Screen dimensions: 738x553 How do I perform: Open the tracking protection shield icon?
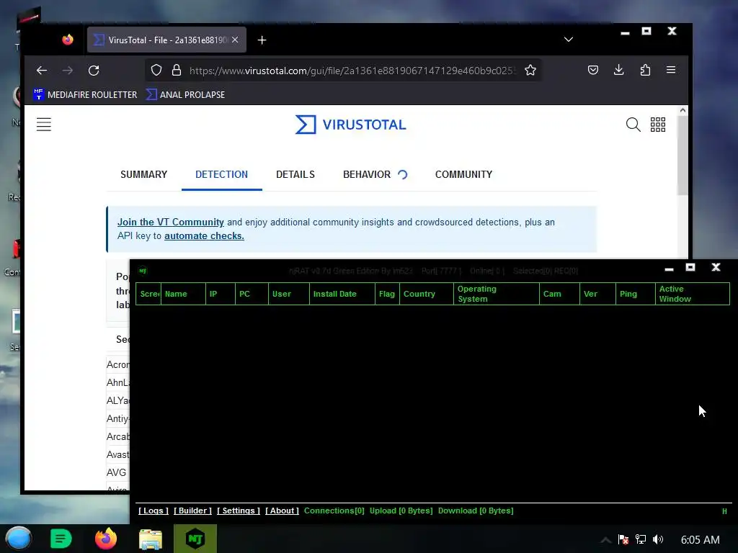(156, 71)
